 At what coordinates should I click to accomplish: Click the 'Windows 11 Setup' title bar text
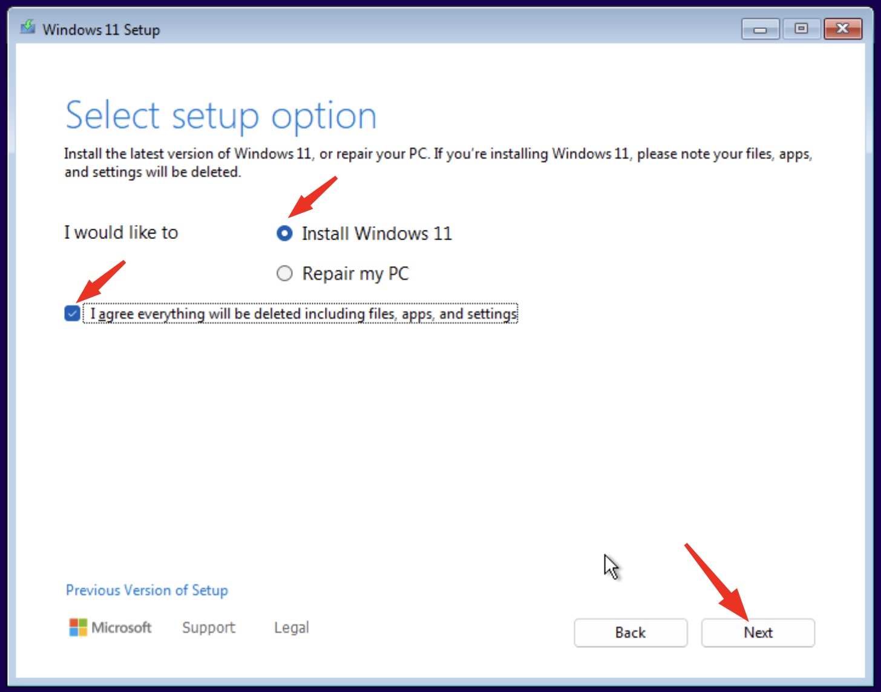[101, 30]
